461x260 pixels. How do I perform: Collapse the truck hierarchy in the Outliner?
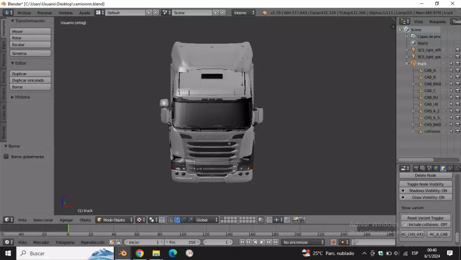[x=406, y=63]
